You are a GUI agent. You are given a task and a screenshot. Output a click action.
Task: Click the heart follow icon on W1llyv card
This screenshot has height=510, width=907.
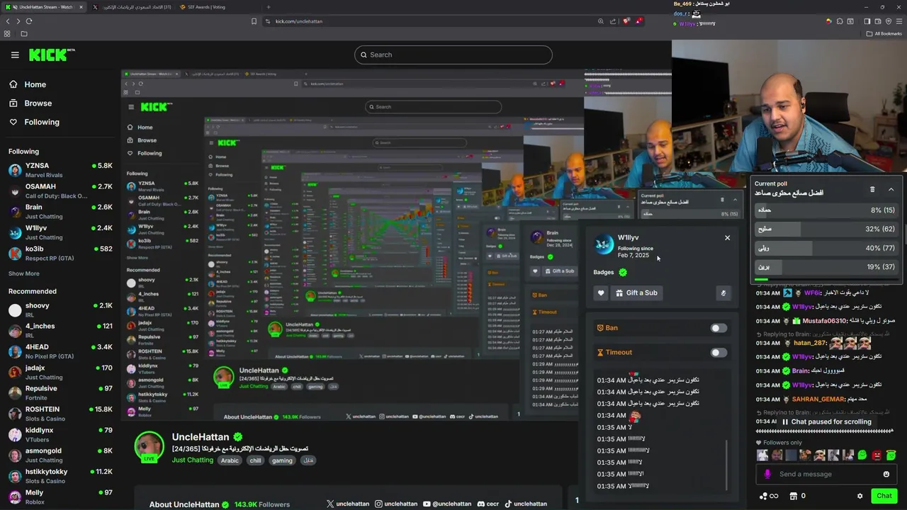(x=601, y=293)
